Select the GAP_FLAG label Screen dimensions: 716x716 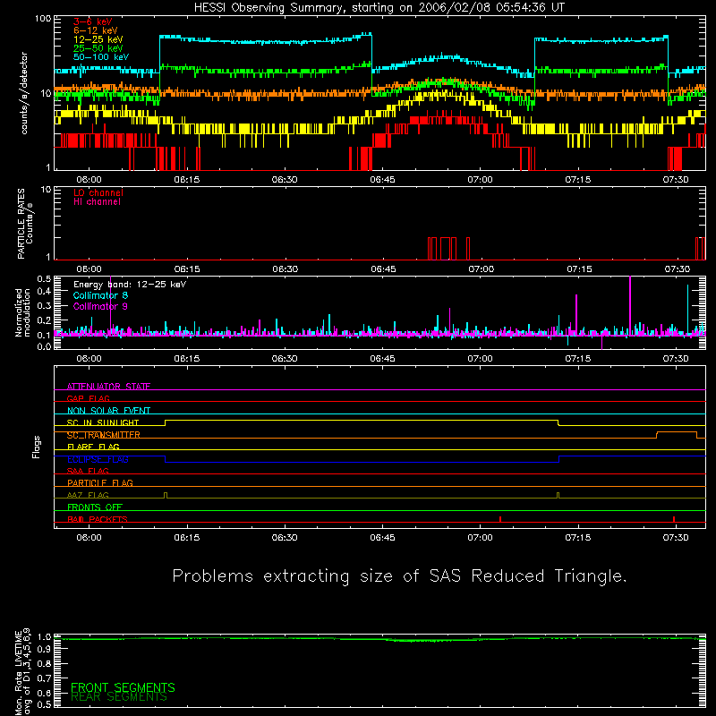[x=88, y=398]
